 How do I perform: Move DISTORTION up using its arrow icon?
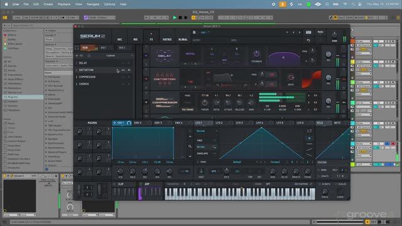click(x=123, y=70)
